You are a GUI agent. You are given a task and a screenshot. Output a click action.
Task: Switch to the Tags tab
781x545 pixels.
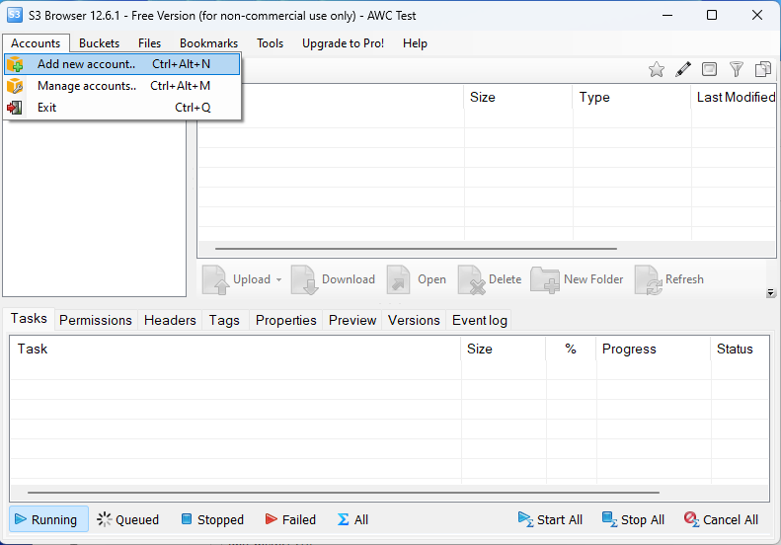[224, 320]
